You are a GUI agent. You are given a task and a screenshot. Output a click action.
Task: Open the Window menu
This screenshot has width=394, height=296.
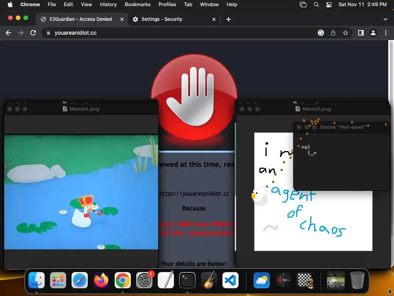[209, 5]
